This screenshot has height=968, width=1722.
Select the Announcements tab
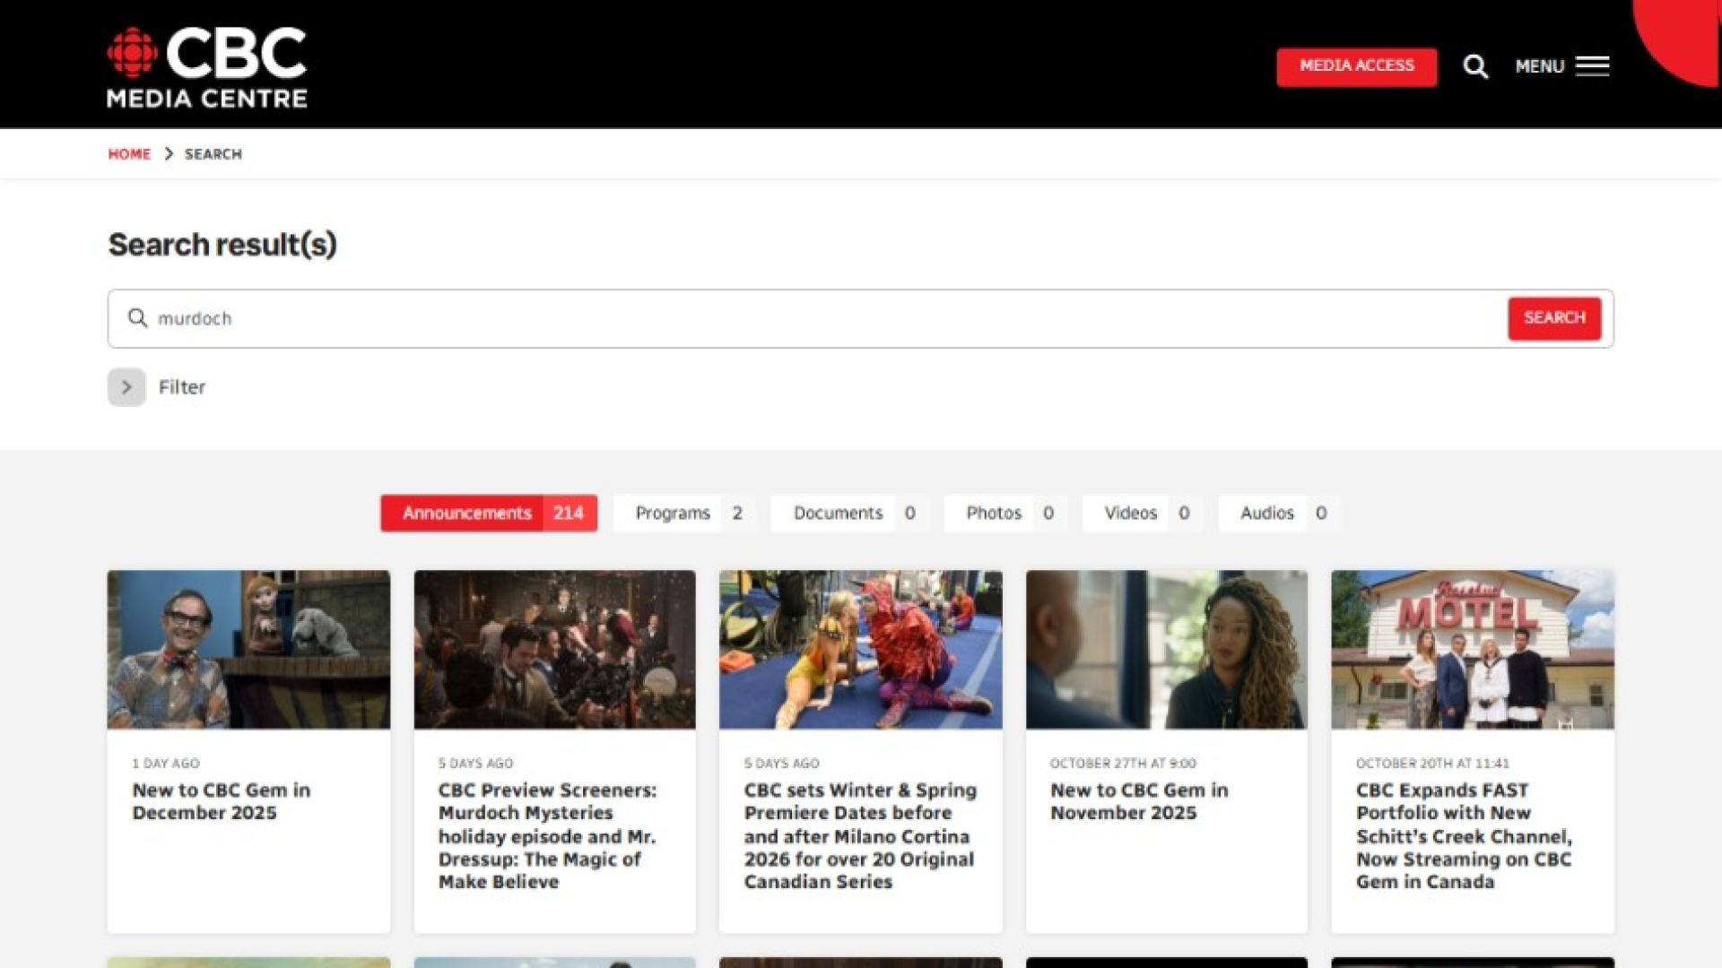[489, 514]
